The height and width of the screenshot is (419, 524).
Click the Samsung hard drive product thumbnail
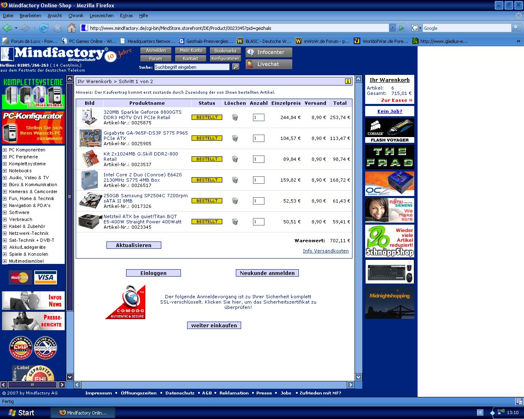click(x=90, y=201)
